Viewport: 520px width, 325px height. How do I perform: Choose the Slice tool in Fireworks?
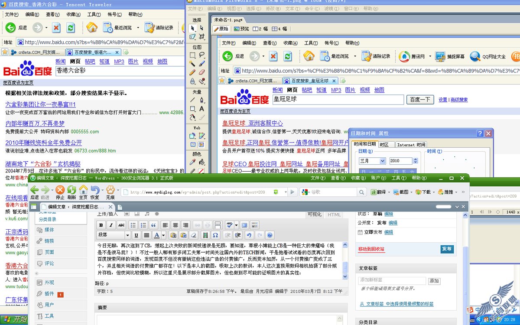tap(201, 136)
